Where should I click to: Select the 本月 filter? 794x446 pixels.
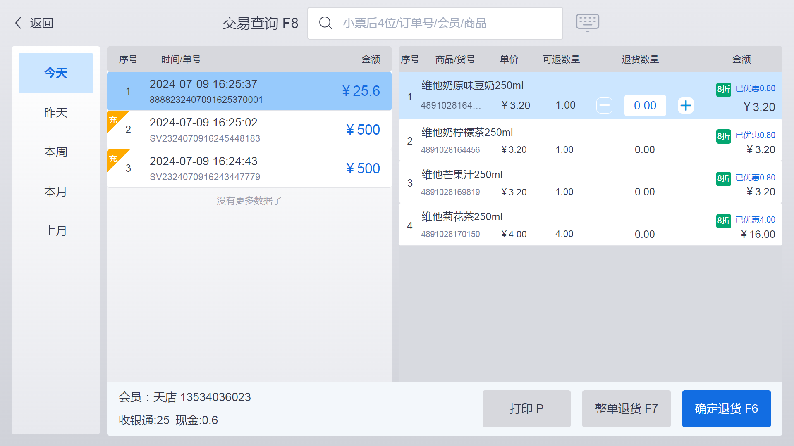(x=55, y=191)
